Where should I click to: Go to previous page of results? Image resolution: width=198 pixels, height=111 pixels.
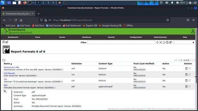coord(179,60)
